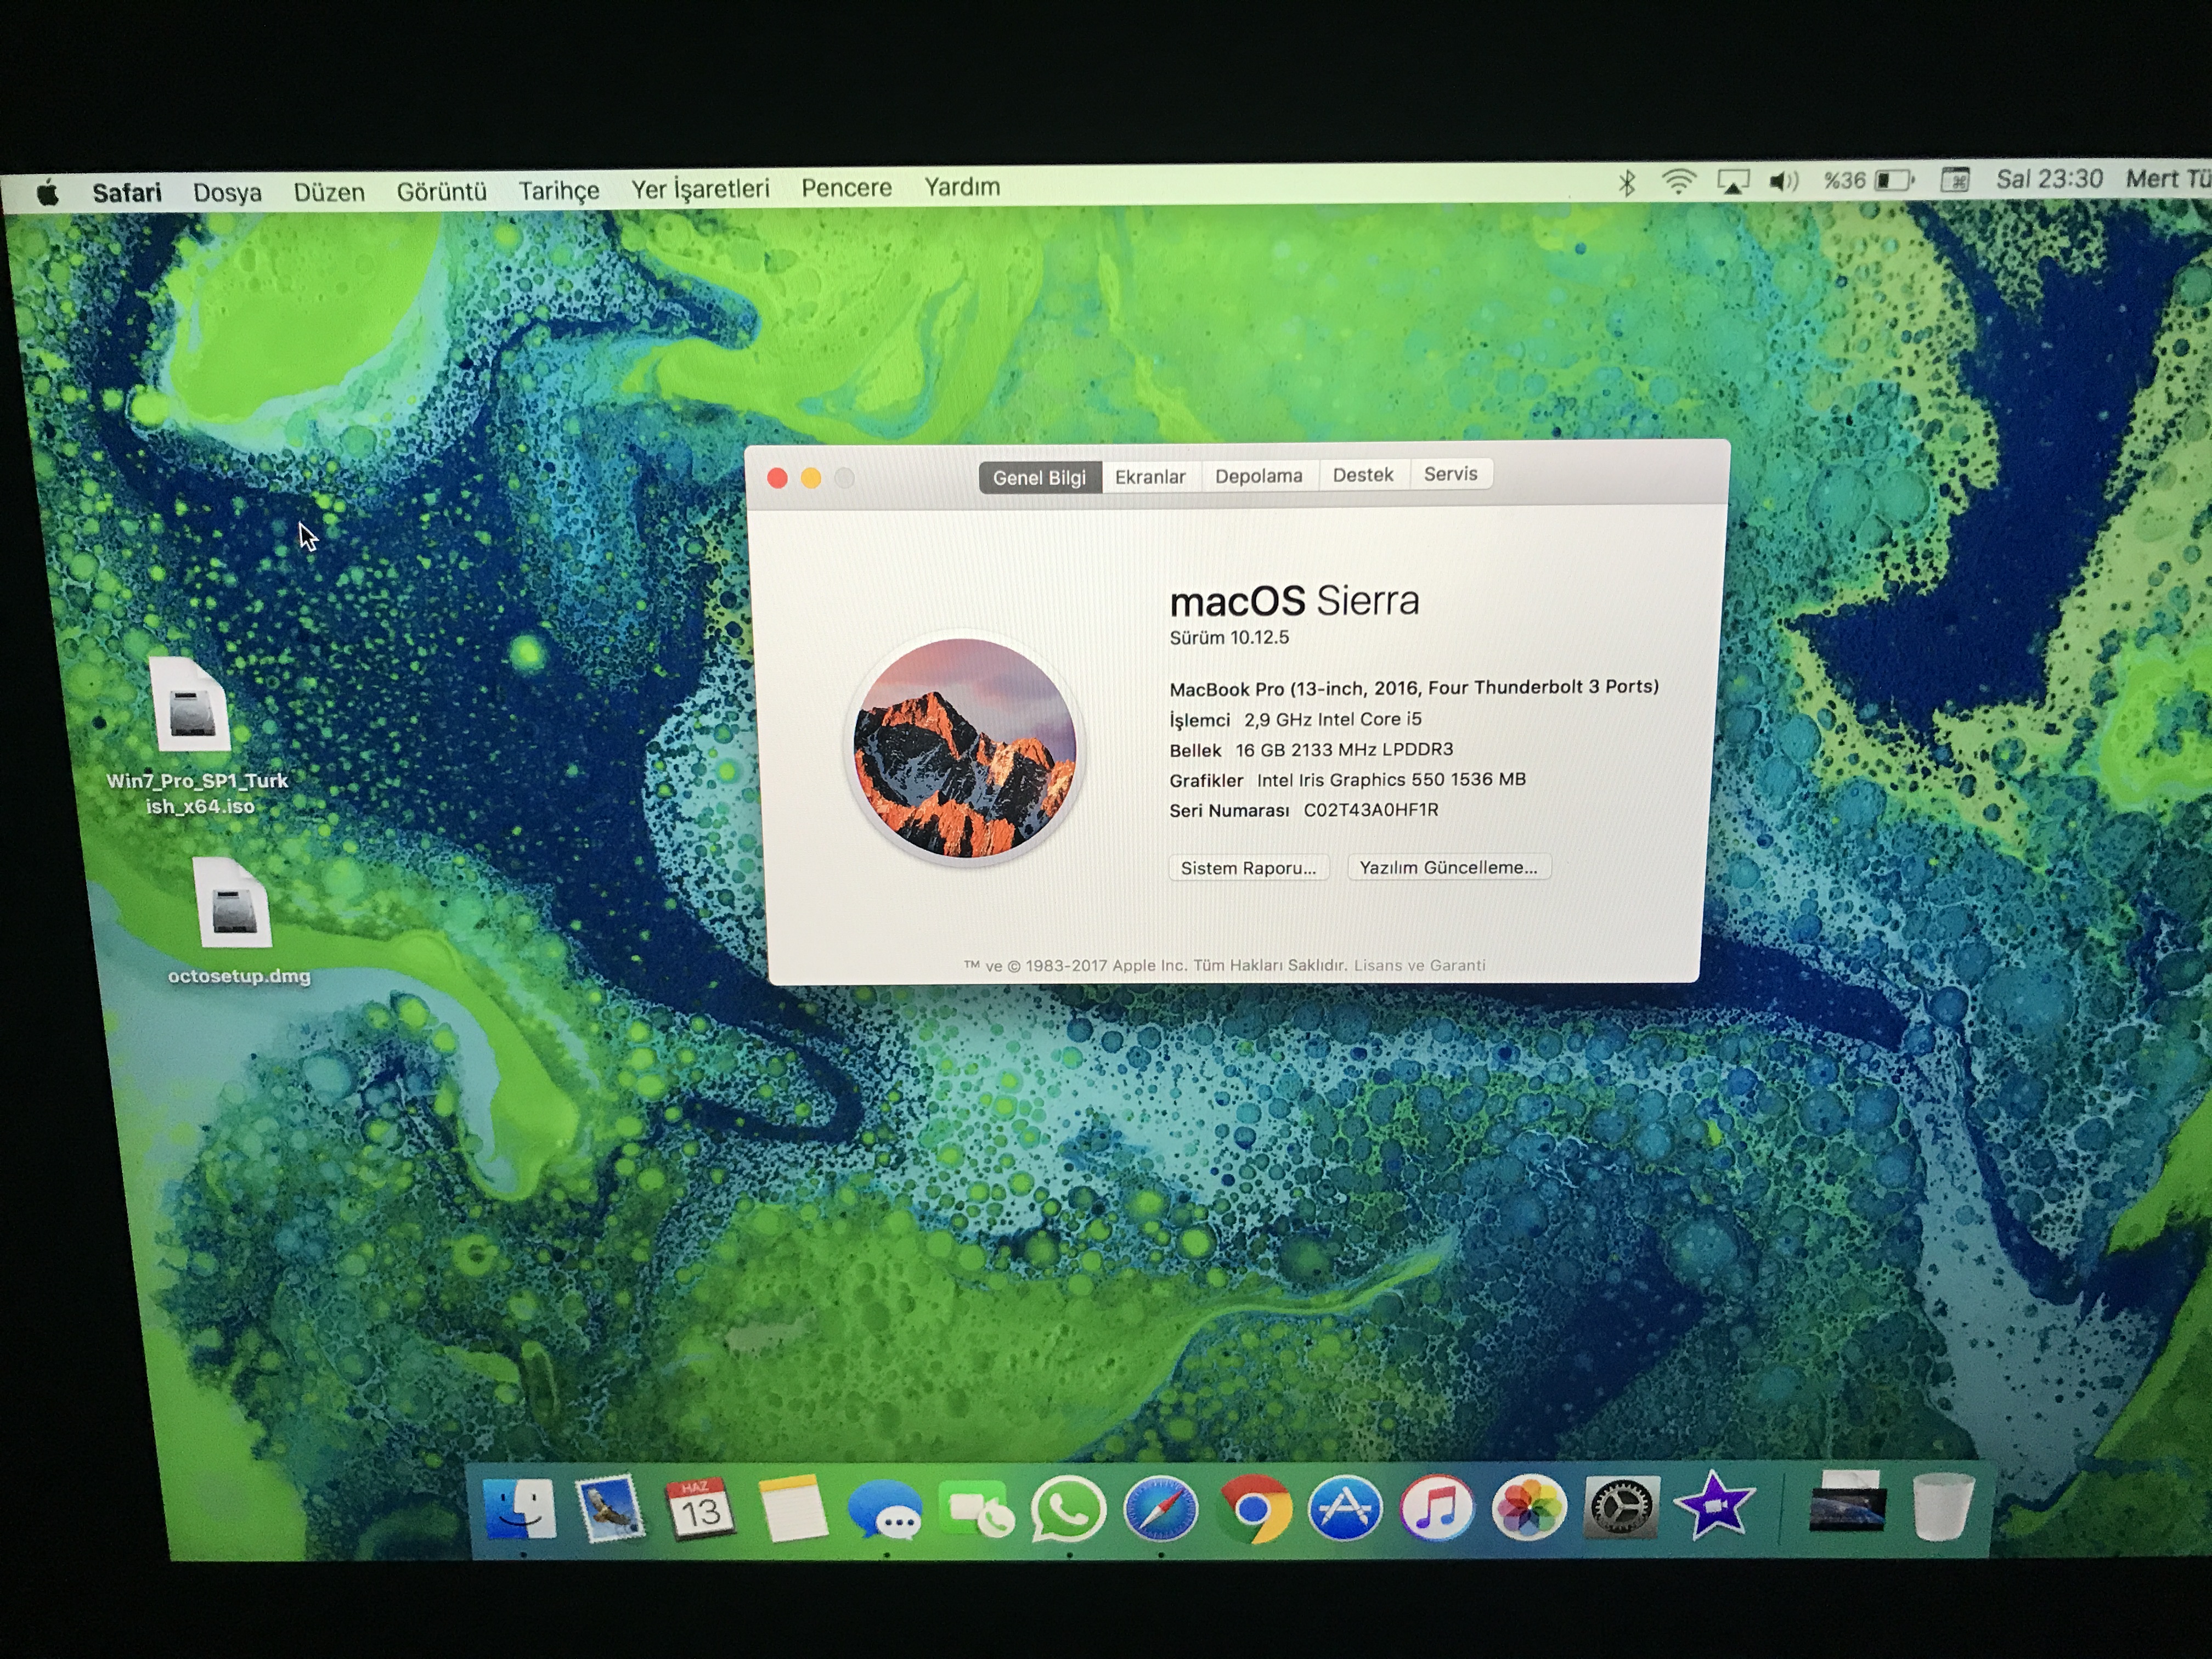Click the Sürüm 10.12.5 version text
Image resolution: width=2212 pixels, height=1659 pixels.
click(x=1229, y=637)
